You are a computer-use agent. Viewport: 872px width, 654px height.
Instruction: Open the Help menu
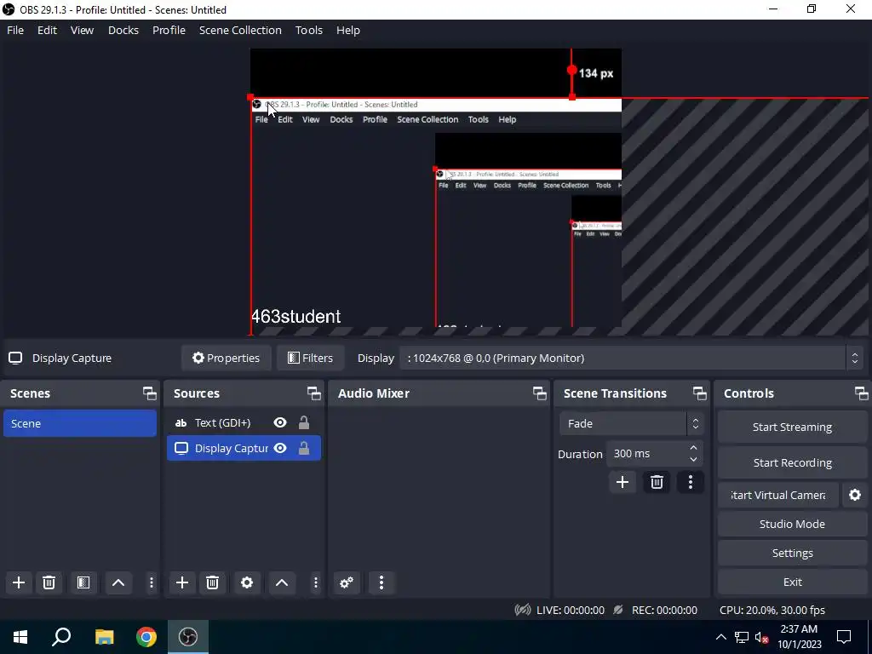348,30
